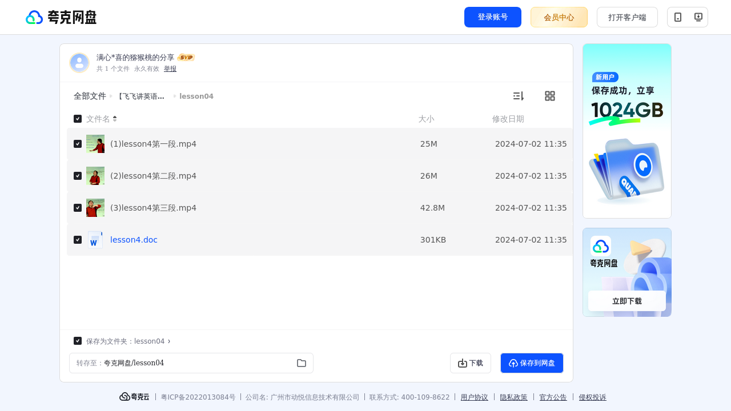Click the 下载 download button
The width and height of the screenshot is (731, 411).
click(x=471, y=363)
